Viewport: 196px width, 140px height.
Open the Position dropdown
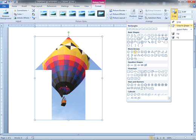133,14
